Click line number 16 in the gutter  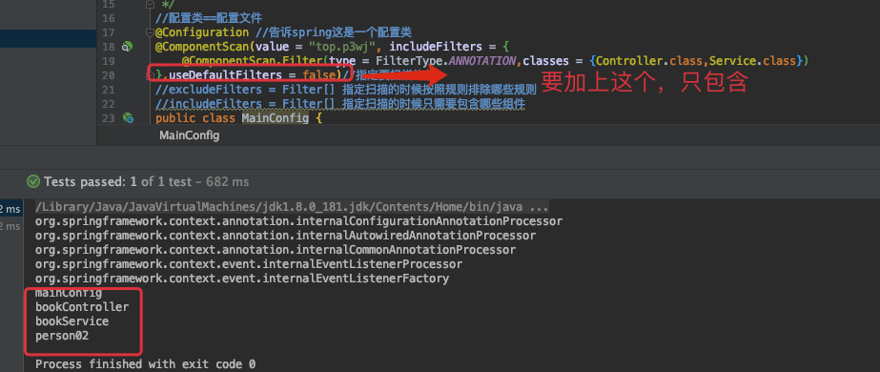click(x=109, y=18)
